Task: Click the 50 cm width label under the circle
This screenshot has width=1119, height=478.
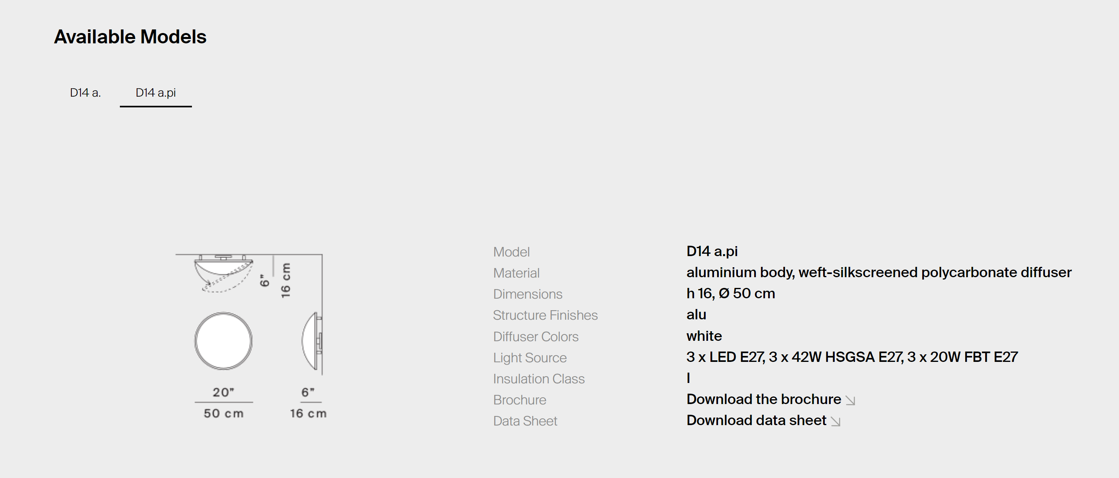Action: point(223,413)
